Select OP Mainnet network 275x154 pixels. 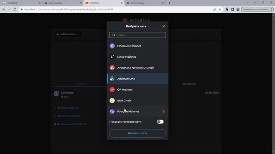137,89
